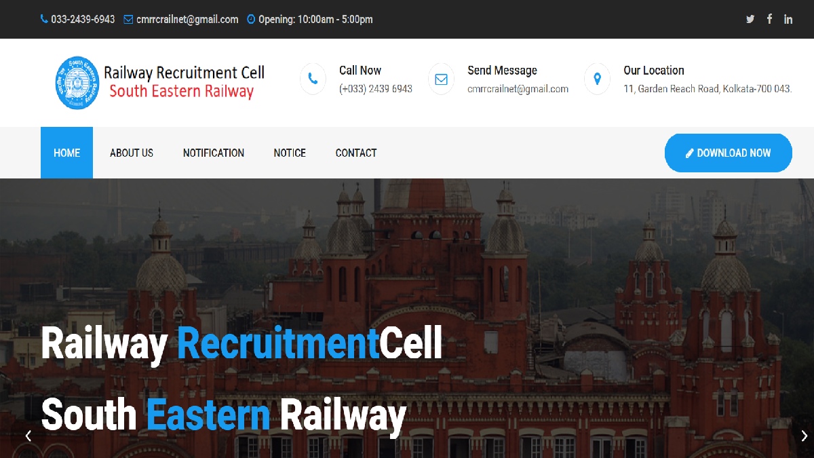Click the cmrrcrailnet@gmail.com link in top bar

point(187,20)
